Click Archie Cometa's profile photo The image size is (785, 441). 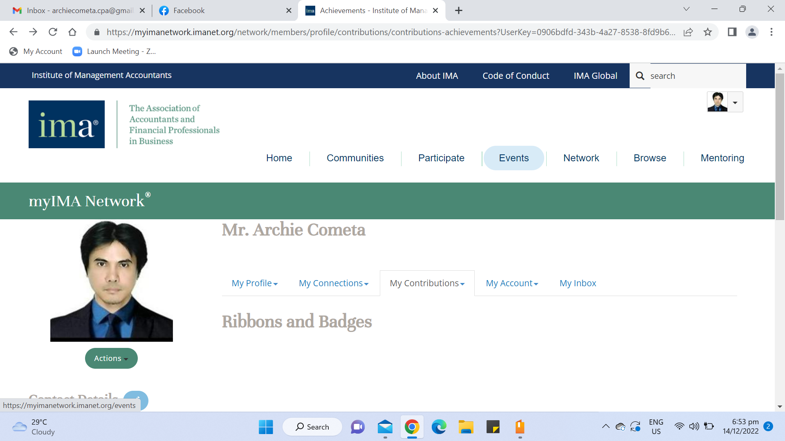point(112,281)
